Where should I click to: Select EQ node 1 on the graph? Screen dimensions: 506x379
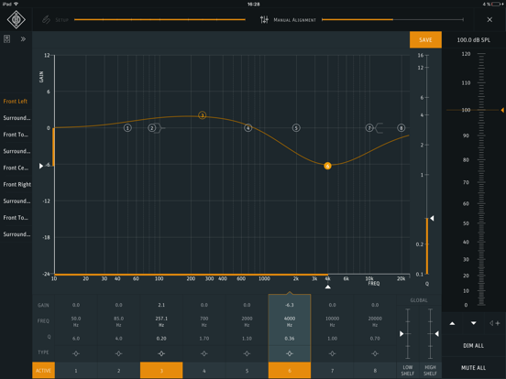pyautogui.click(x=127, y=128)
